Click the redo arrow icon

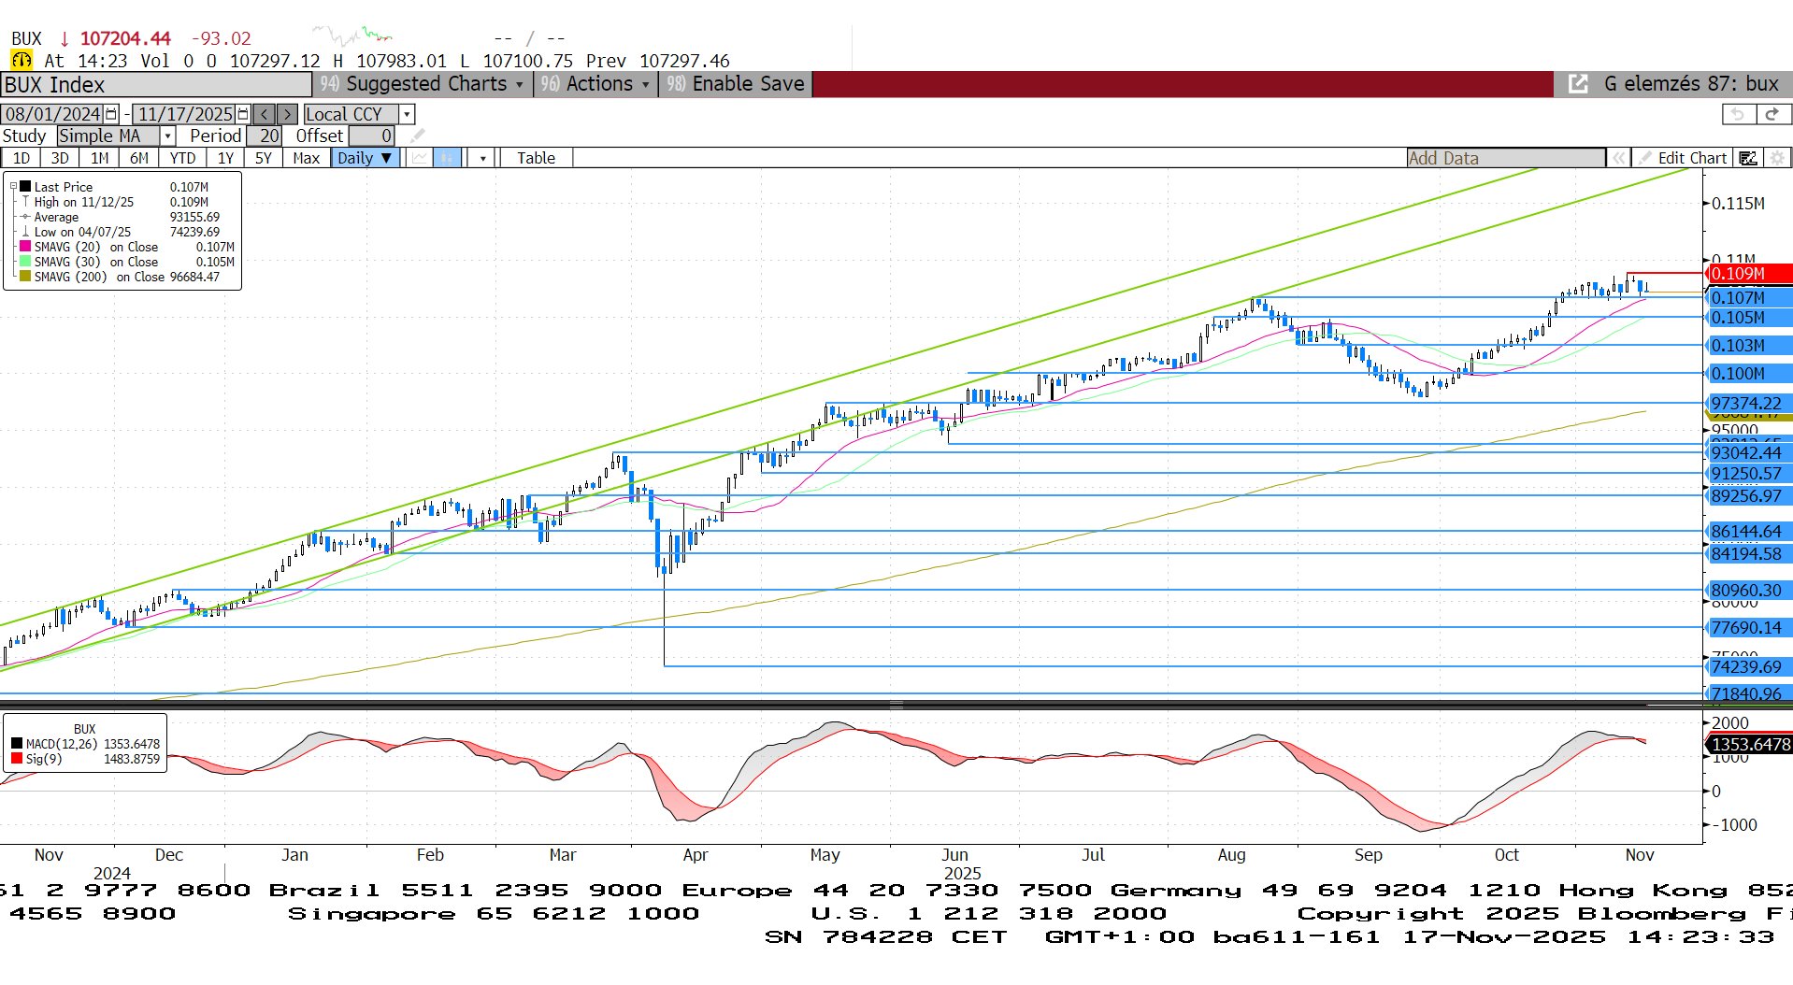(1772, 114)
